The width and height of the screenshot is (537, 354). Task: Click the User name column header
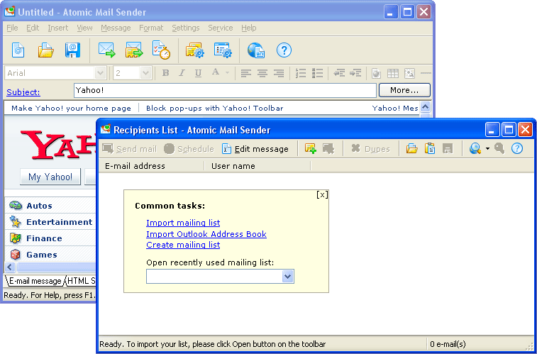click(x=258, y=166)
